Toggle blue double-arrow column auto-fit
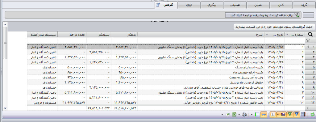 coord(264,115)
